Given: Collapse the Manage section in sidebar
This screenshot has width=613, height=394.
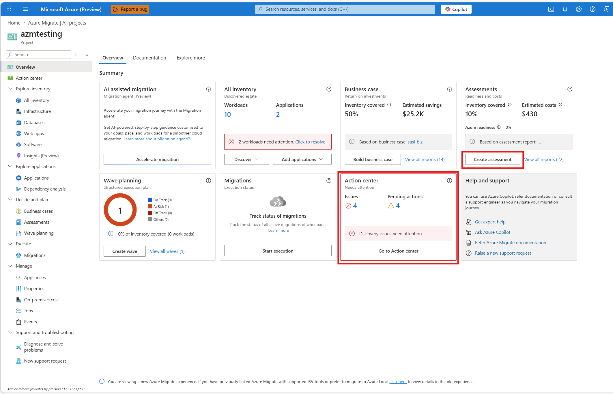Looking at the screenshot, I should point(10,266).
